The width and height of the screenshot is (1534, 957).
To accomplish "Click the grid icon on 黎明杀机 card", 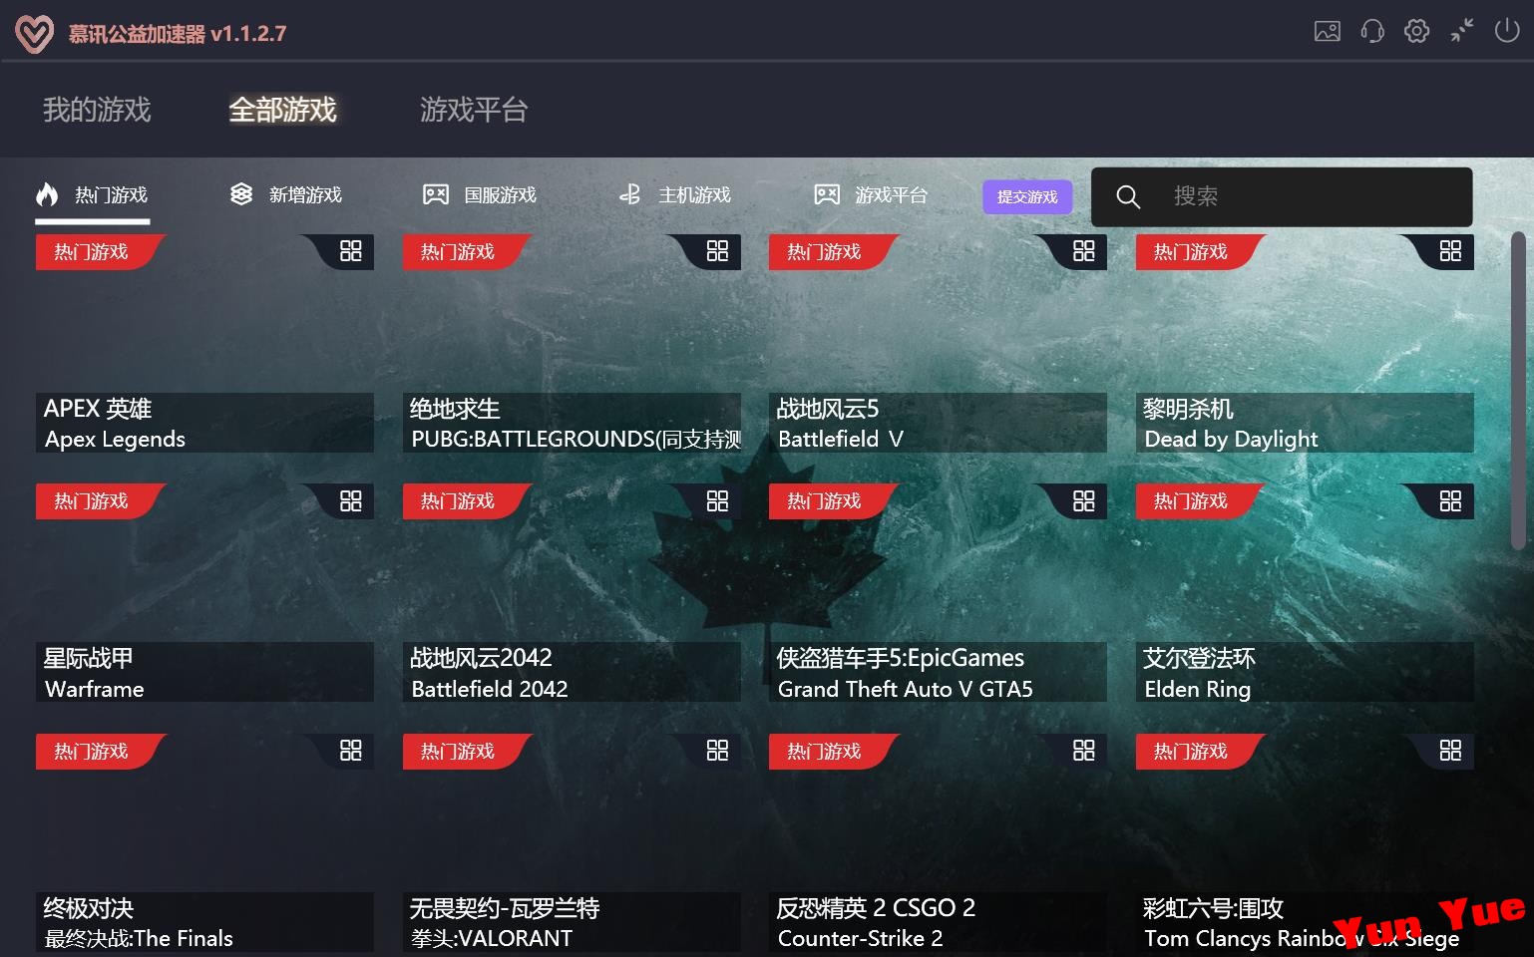I will [1451, 251].
